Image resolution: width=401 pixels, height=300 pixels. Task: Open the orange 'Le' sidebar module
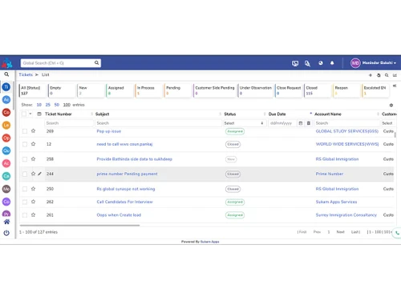[x=6, y=125]
